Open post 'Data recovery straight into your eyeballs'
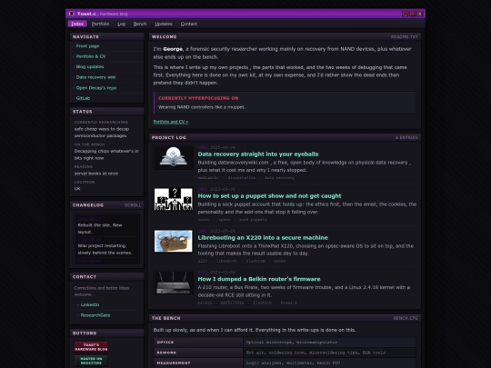The height and width of the screenshot is (368, 491). [258, 154]
